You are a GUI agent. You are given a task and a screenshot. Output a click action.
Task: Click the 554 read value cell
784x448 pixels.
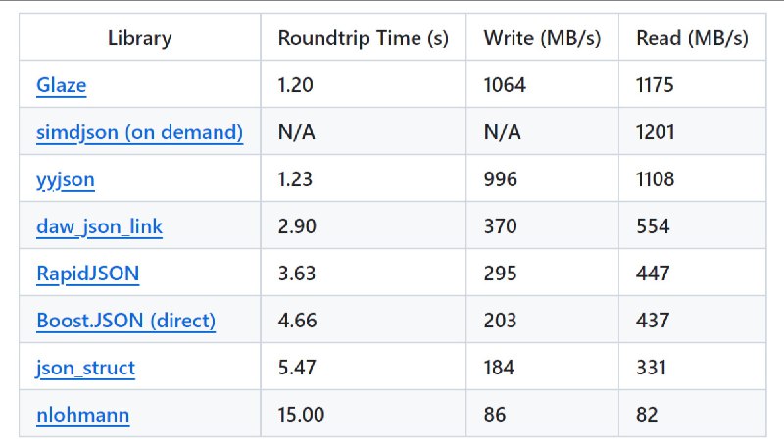point(693,225)
